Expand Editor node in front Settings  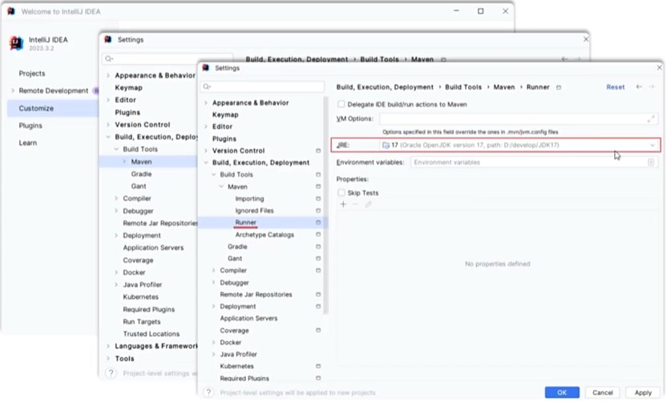[x=206, y=127]
